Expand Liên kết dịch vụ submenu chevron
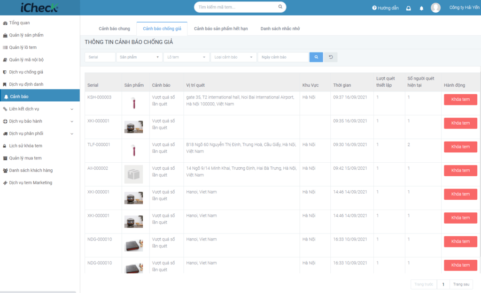 72,109
